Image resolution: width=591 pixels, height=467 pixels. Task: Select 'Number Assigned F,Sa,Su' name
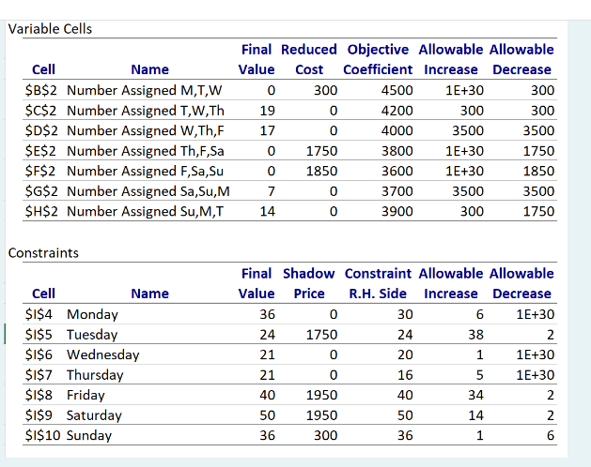coord(145,171)
